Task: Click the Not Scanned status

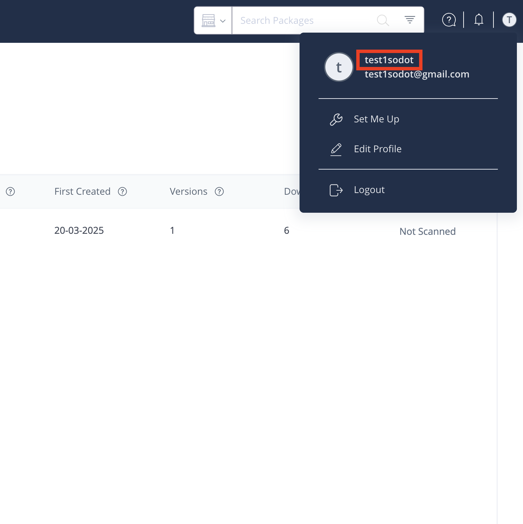Action: (428, 231)
